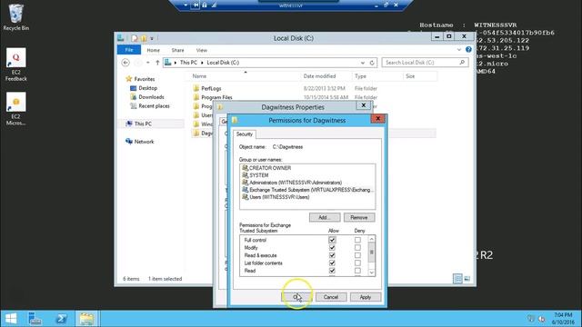Toggle Allow checkbox for List folder contents
This screenshot has height=327, width=582.
click(332, 263)
